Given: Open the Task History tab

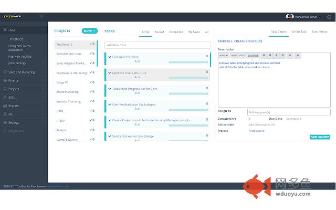Looking at the screenshot, I should tap(319, 31).
